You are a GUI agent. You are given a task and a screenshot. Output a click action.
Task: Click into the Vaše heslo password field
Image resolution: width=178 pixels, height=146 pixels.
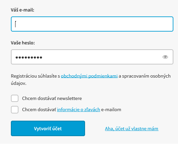click(92, 57)
